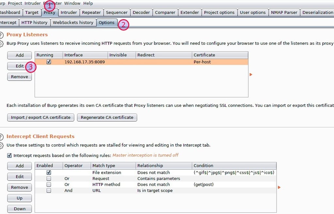Select the Options sub-tab
This screenshot has height=214, width=334.
(107, 23)
